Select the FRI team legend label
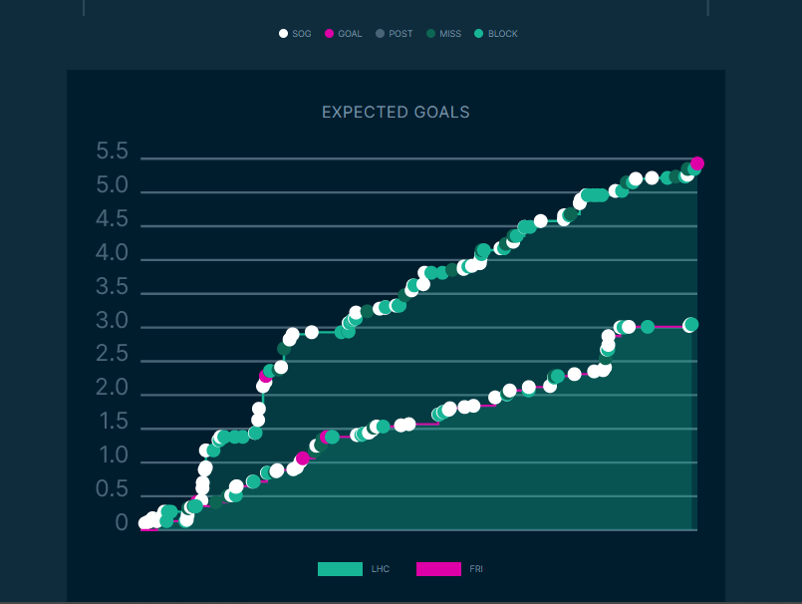 [476, 569]
